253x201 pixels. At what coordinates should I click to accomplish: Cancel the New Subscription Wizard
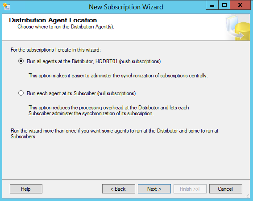[226, 189]
